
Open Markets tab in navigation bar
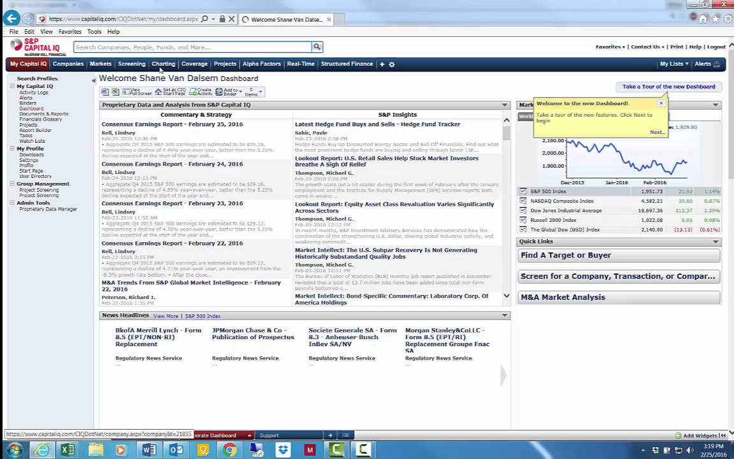(101, 64)
